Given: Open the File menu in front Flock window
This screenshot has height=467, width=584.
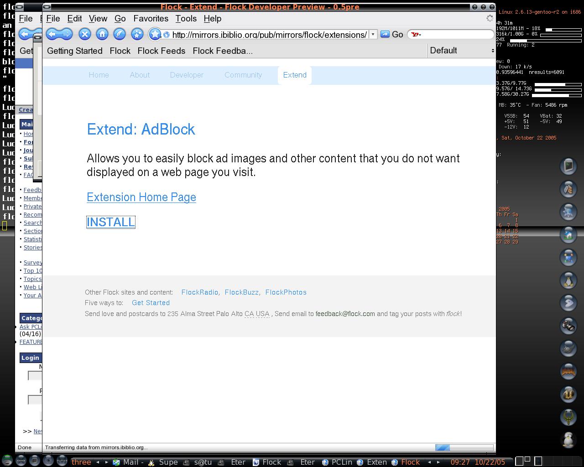Looking at the screenshot, I should point(53,19).
